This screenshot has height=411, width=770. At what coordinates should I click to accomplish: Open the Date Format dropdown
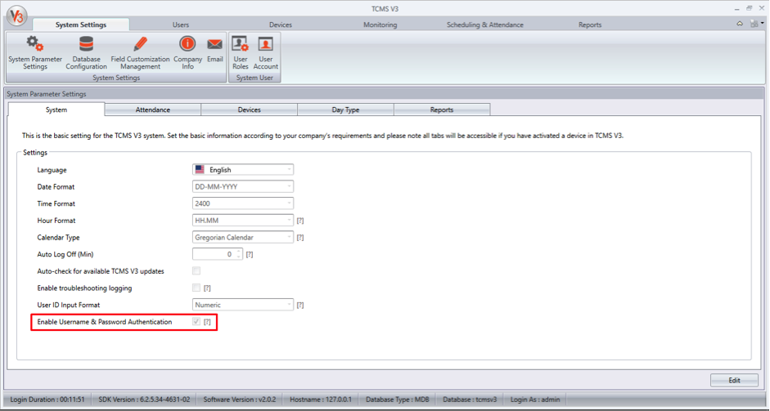coord(243,187)
